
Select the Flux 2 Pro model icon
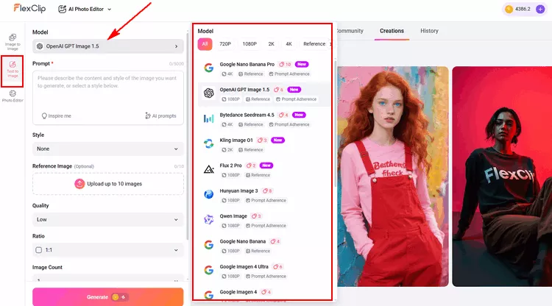[x=208, y=169]
